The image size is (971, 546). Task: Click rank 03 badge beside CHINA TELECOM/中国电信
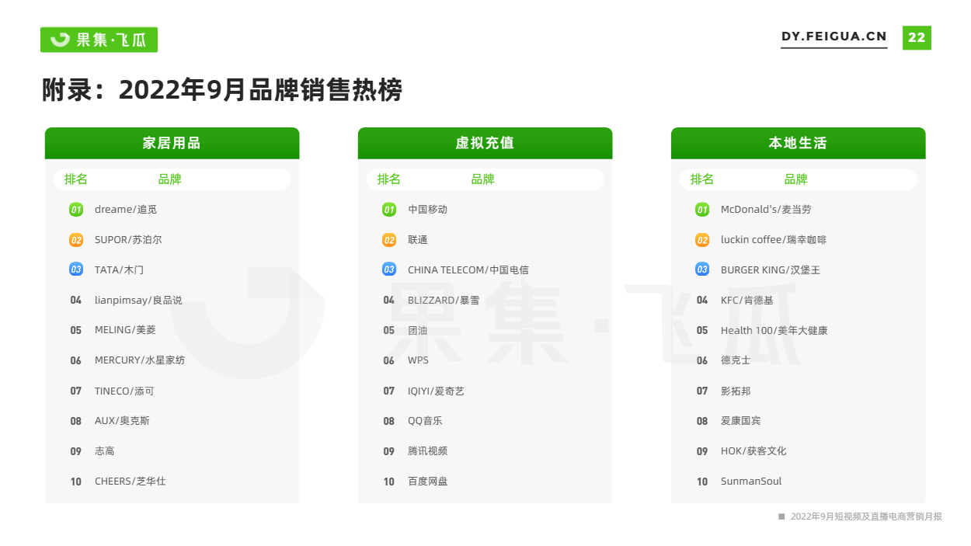click(x=389, y=270)
